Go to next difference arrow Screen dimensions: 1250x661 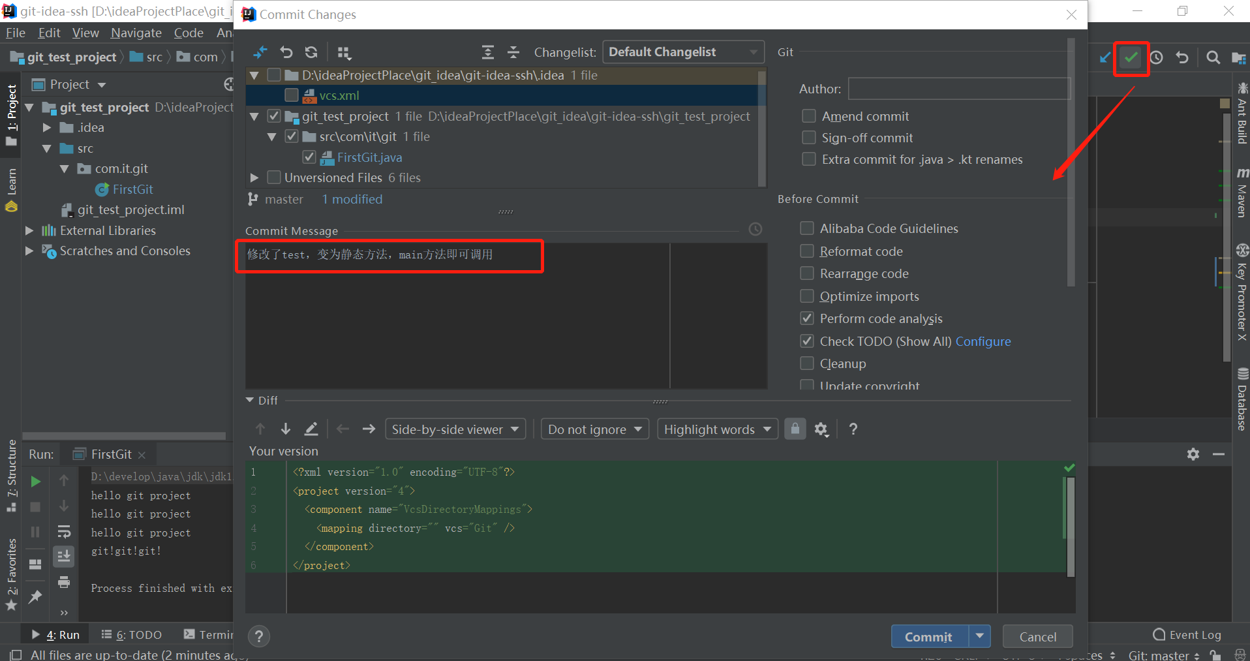pos(286,429)
